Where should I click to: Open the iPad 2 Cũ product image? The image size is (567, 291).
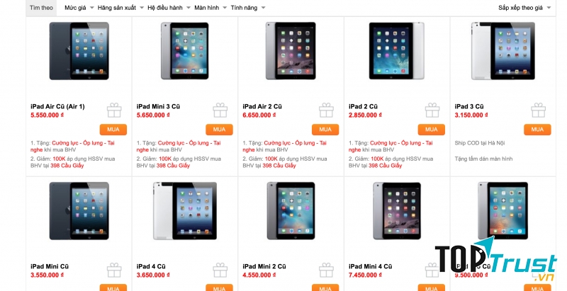[x=397, y=51]
